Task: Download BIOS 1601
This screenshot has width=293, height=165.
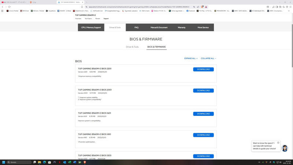Action: click(203, 114)
